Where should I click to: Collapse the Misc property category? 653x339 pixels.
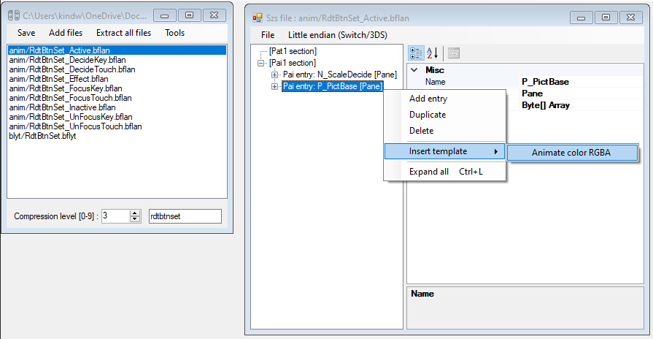coord(414,70)
